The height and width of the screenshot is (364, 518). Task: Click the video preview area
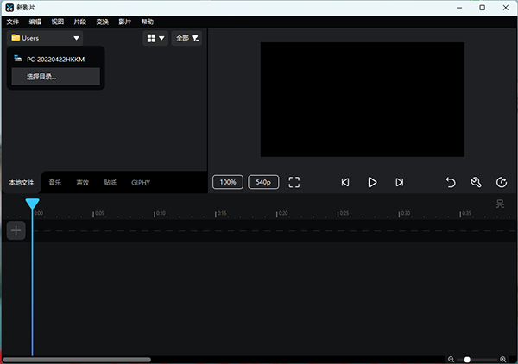pos(363,99)
